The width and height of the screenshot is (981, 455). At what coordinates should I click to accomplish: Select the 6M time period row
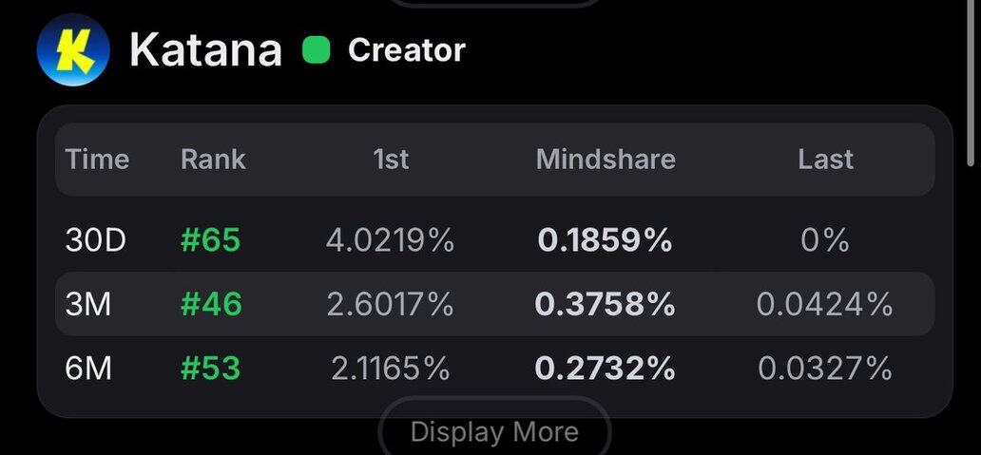coord(495,368)
